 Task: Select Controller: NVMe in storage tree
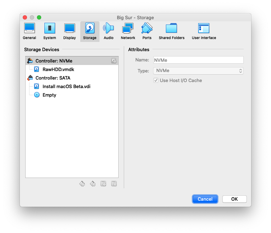(x=54, y=61)
